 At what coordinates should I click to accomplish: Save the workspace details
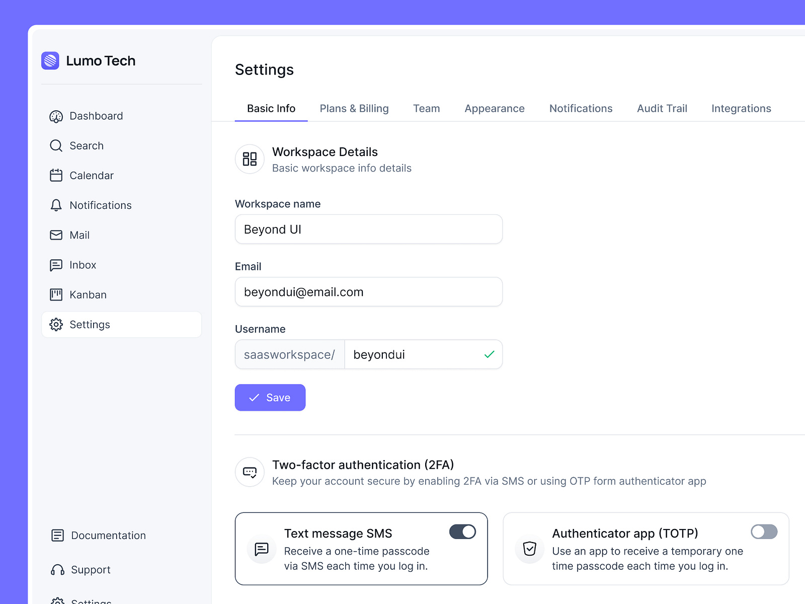(x=270, y=397)
